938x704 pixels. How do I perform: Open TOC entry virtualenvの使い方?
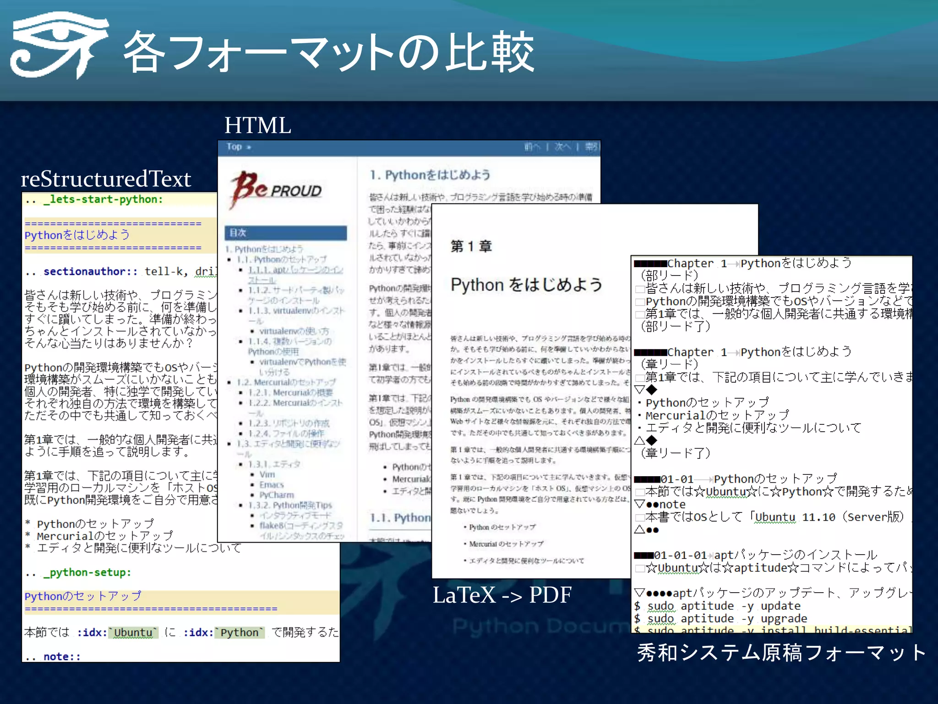click(x=294, y=331)
